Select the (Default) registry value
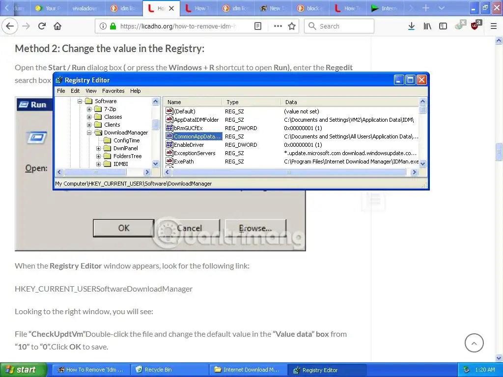Viewport: 503px width, 377px height. (185, 111)
